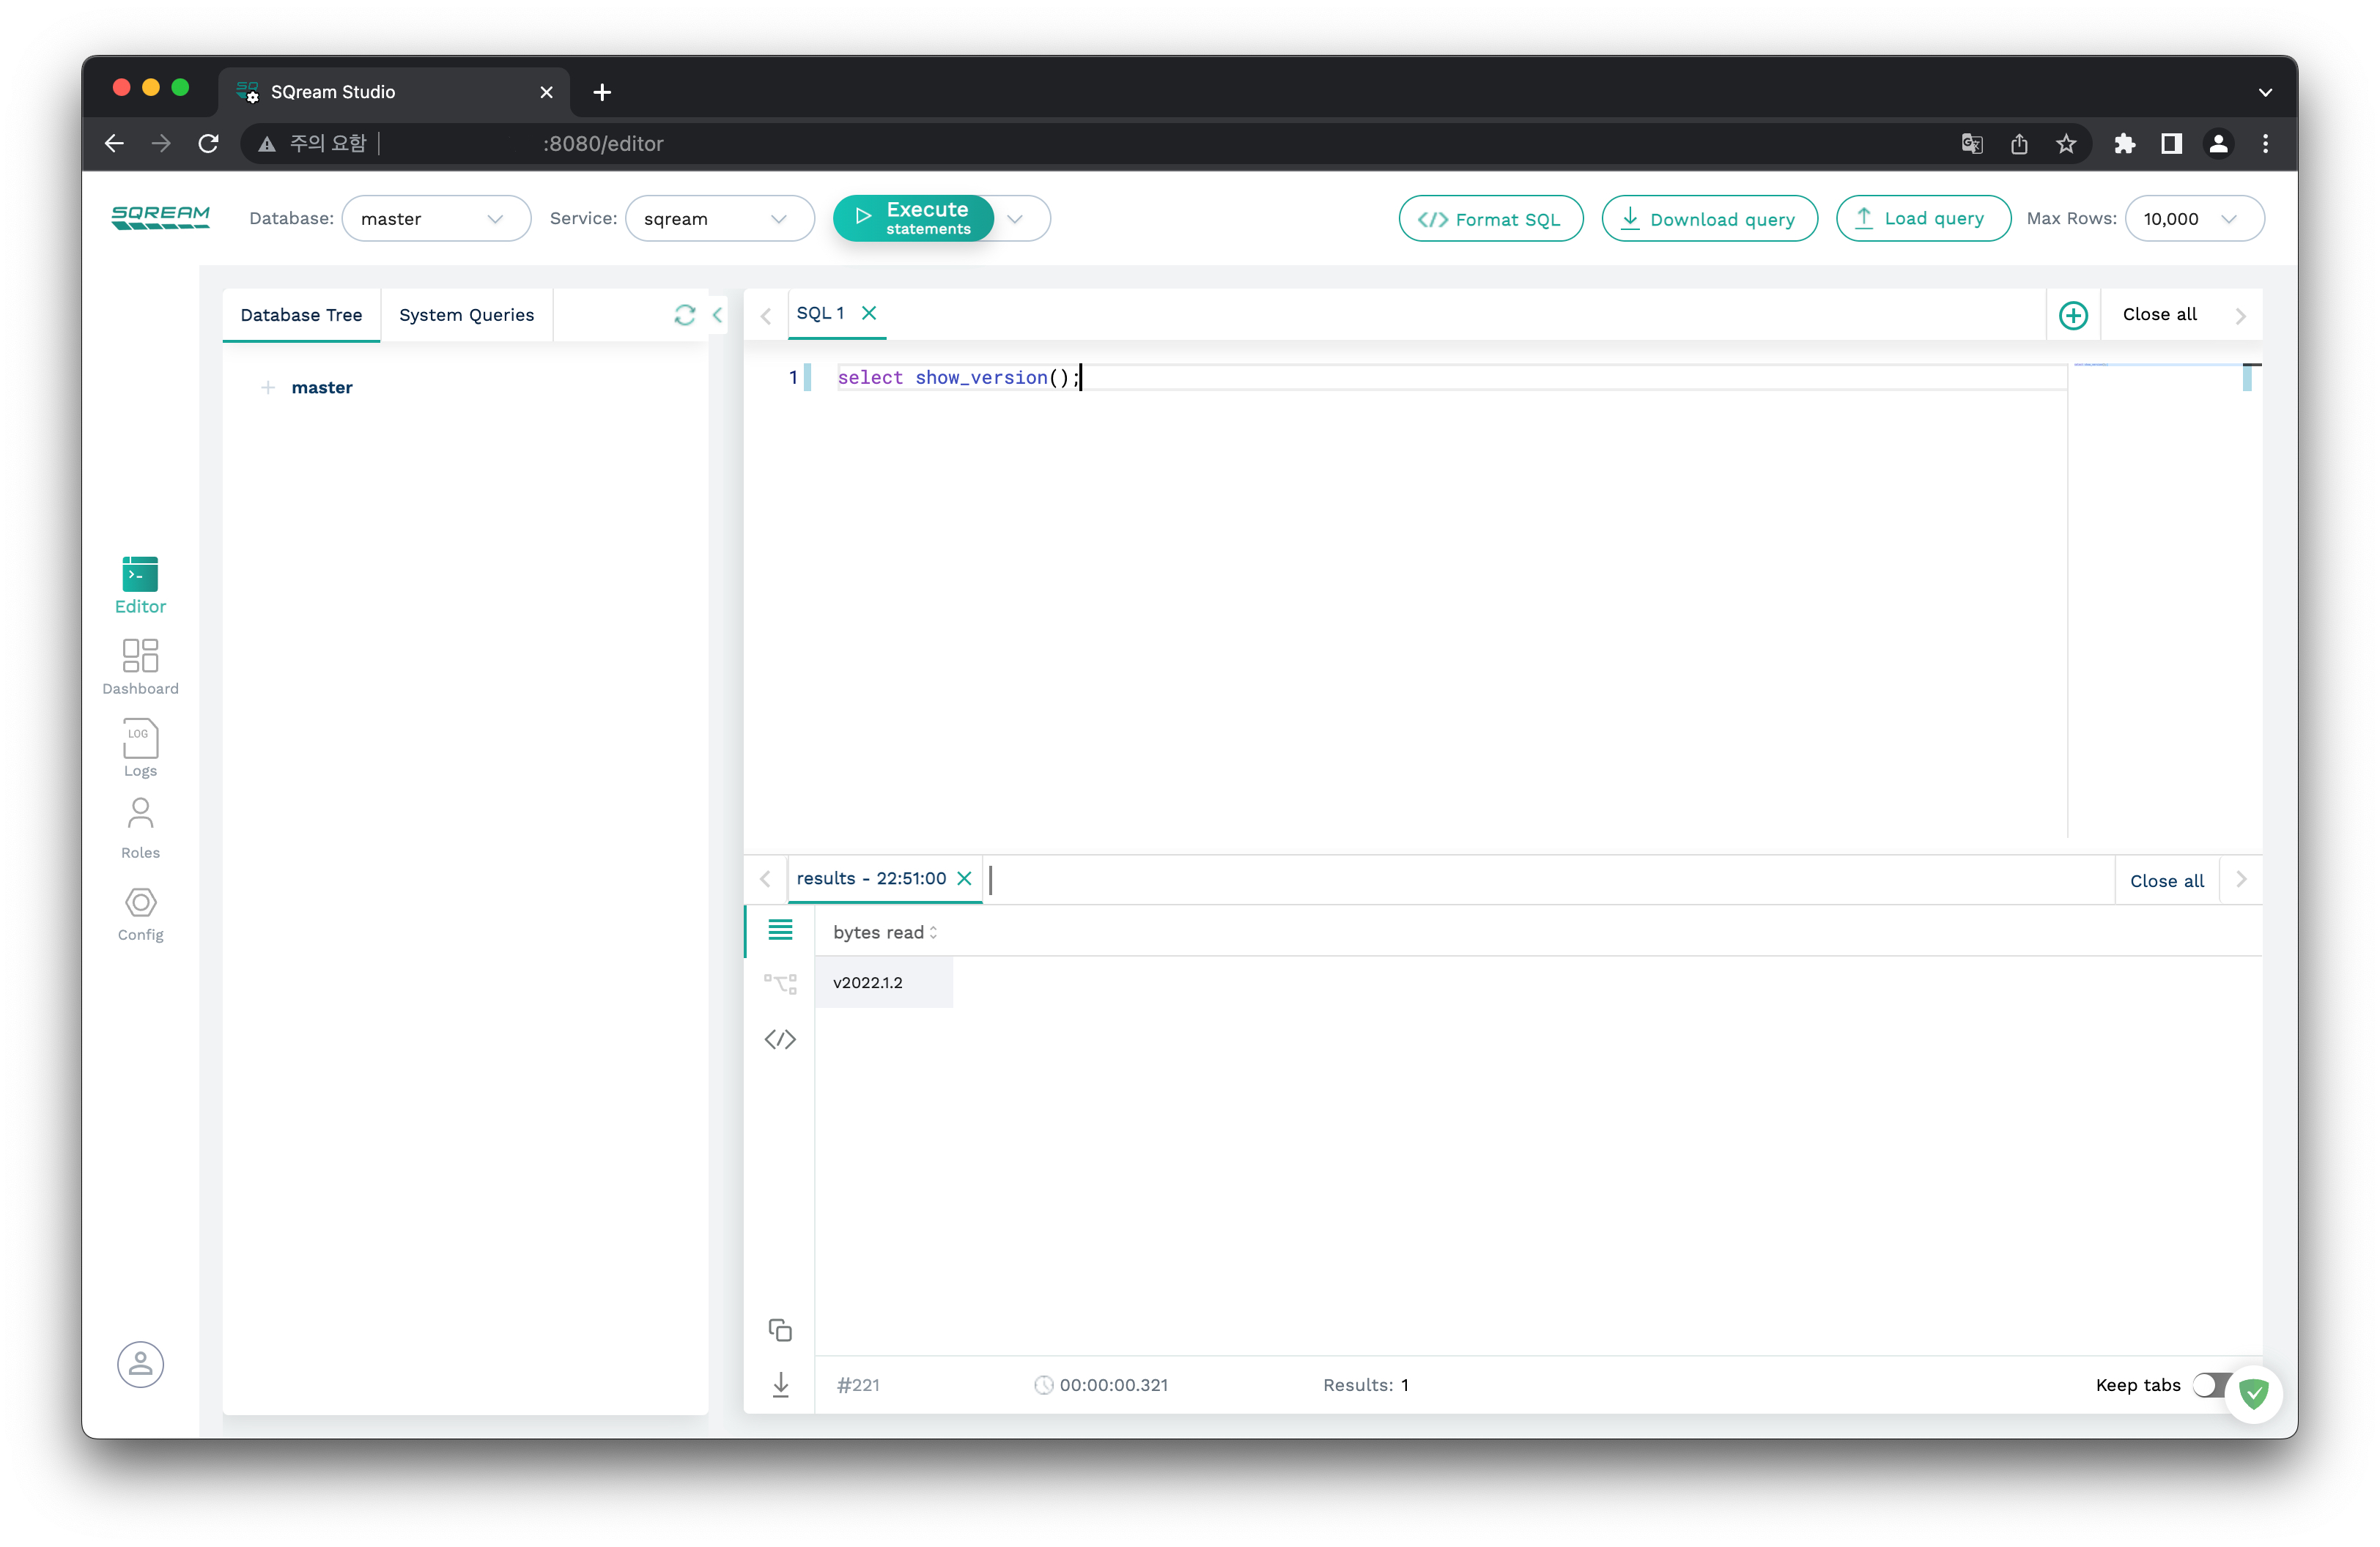Refresh the database tree
This screenshot has width=2380, height=1547.
(x=684, y=315)
